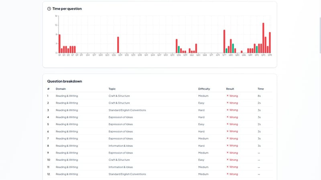Click the Question breakdown heading

(x=65, y=81)
